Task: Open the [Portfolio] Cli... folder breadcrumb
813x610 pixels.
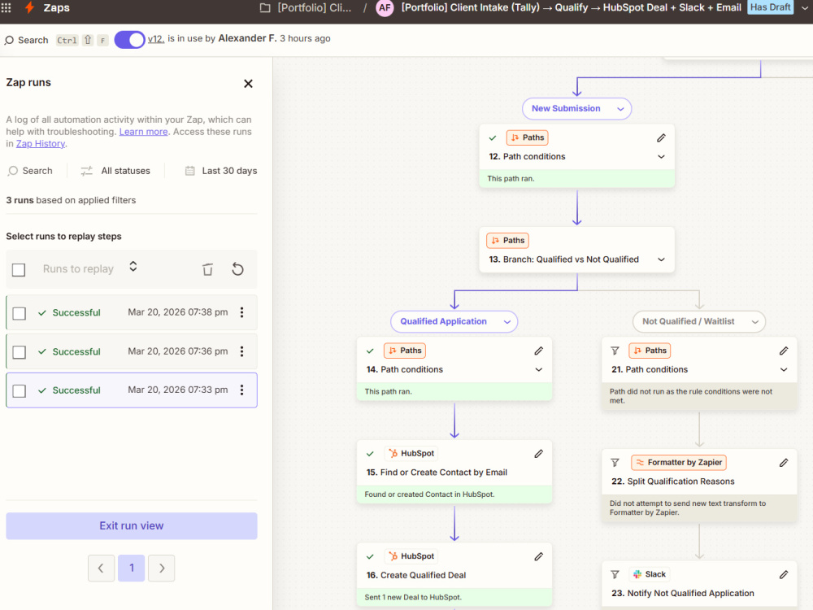Action: tap(306, 8)
